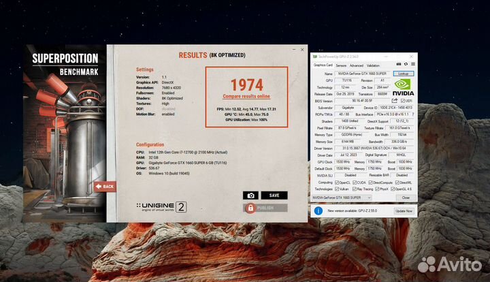
Task: Click the Close button in GPU-Z
Action: [406, 198]
